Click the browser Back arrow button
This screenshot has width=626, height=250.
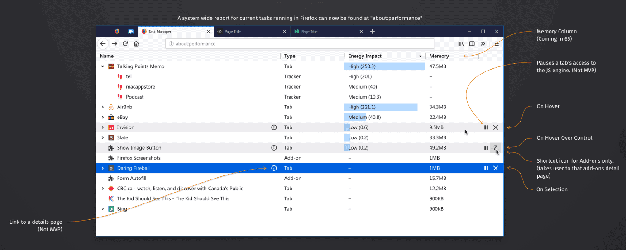[103, 44]
